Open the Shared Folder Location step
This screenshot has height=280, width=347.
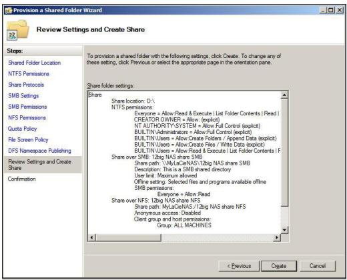35,63
